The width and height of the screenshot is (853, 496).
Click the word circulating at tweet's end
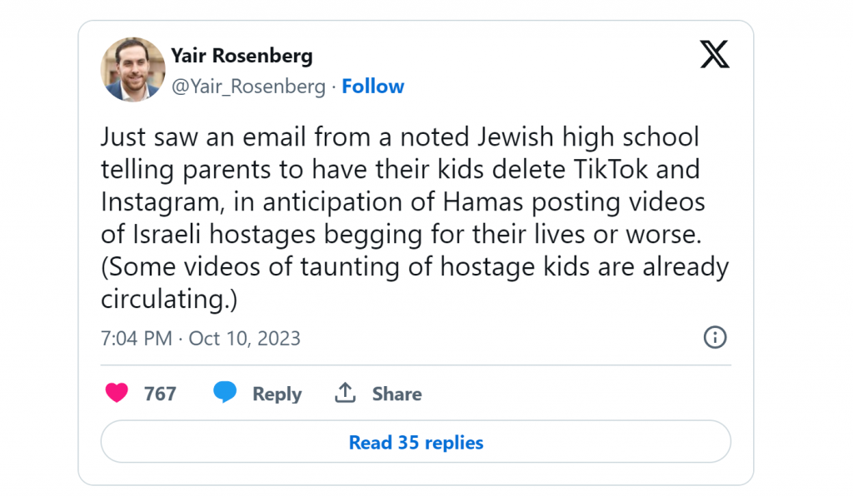tap(166, 299)
